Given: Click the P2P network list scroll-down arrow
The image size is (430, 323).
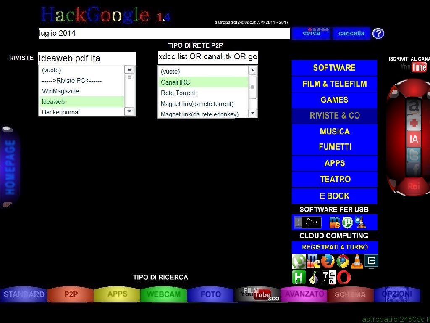Looking at the screenshot, I should point(252,113).
